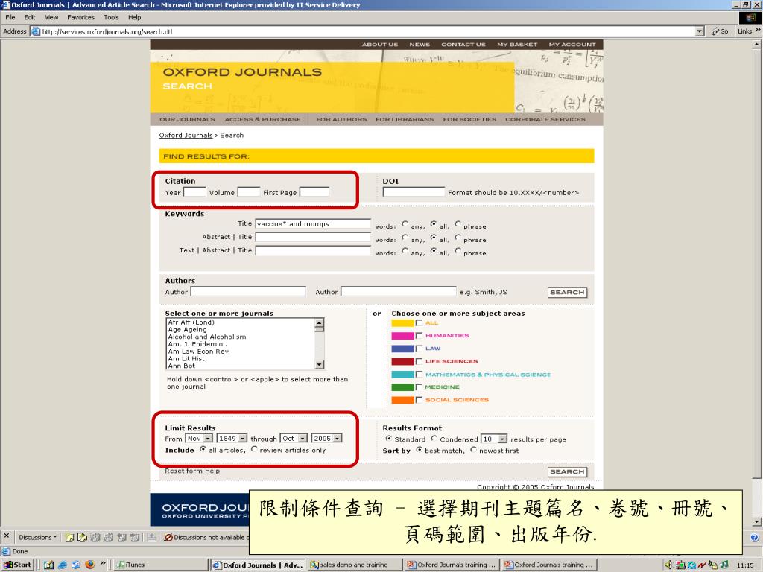Viewport: 763px width, 572px height.
Task: Open FOR AUTHORS navigation tab
Action: tap(341, 119)
